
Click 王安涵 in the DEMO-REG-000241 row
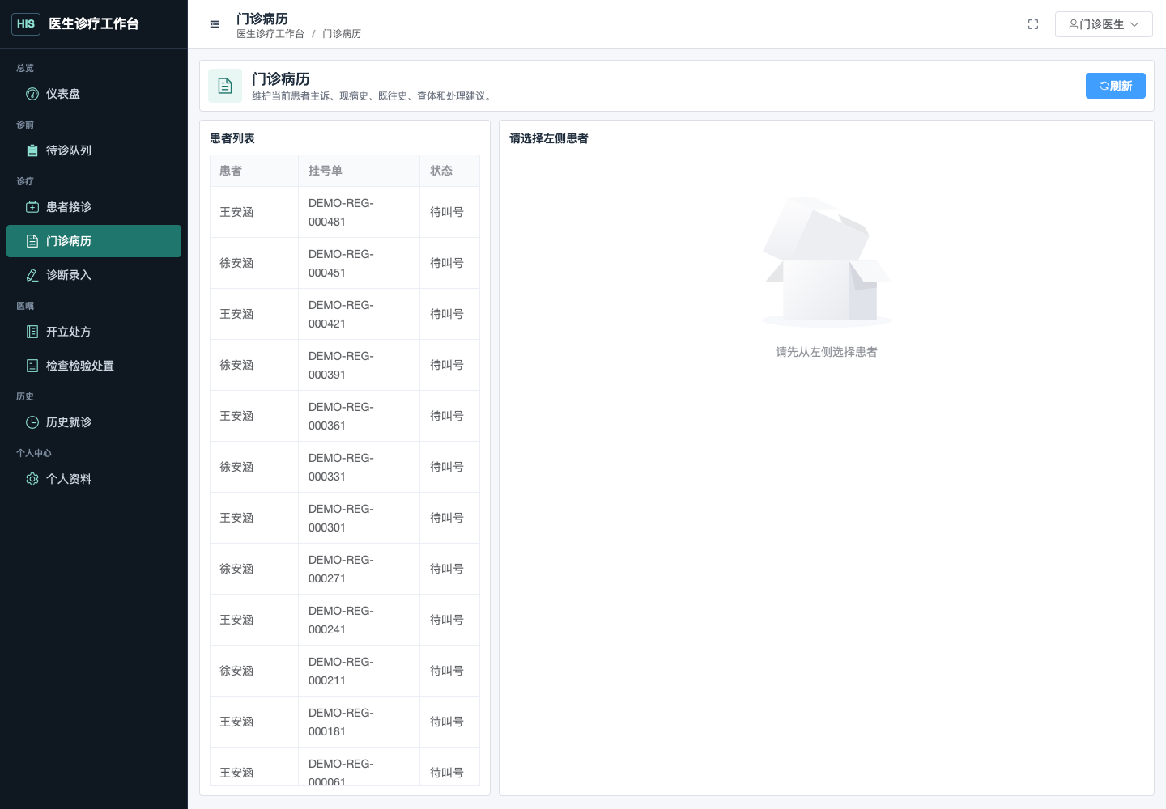[x=236, y=620]
